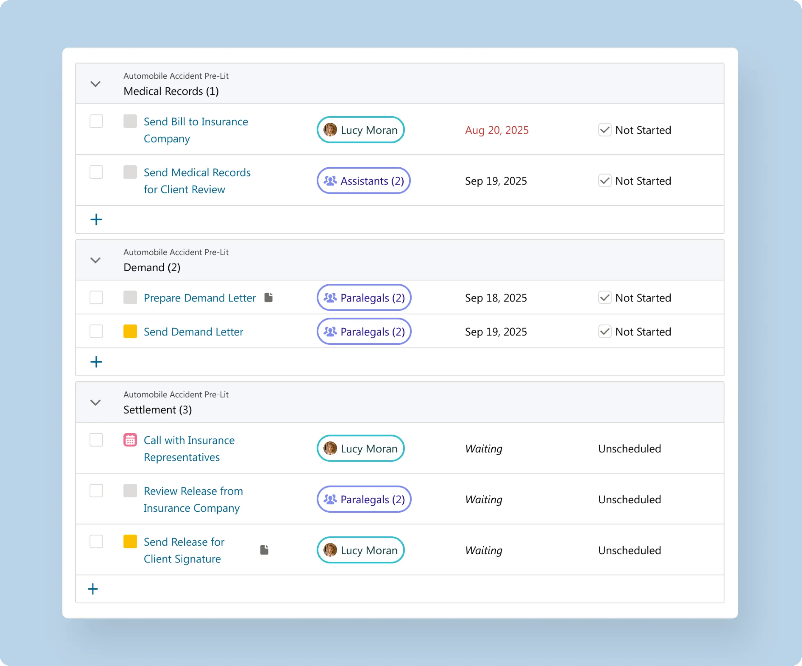
Task: Click the plus icon under Medical Records
Action: tap(96, 219)
